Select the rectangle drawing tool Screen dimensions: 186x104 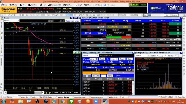tap(23, 15)
